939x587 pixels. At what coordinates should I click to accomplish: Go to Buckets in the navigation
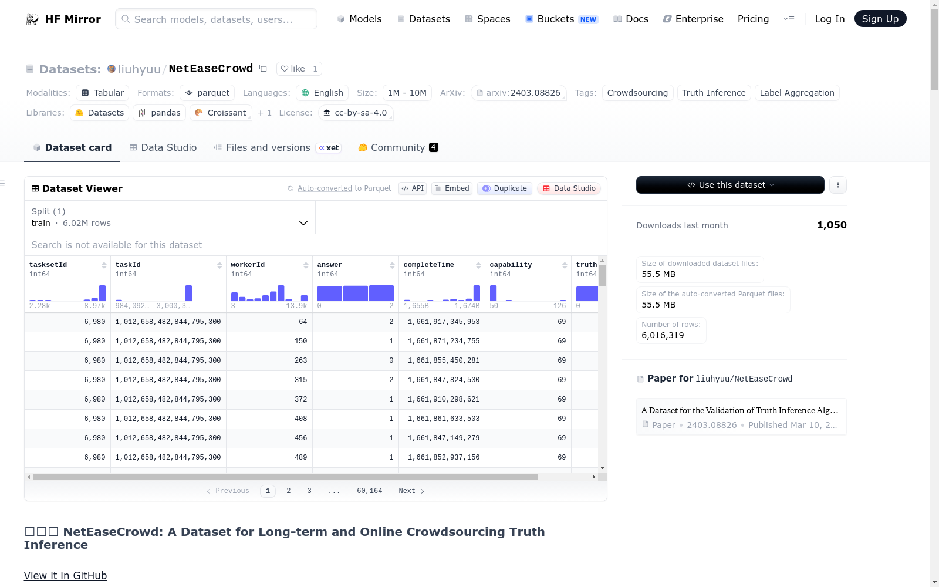point(561,19)
